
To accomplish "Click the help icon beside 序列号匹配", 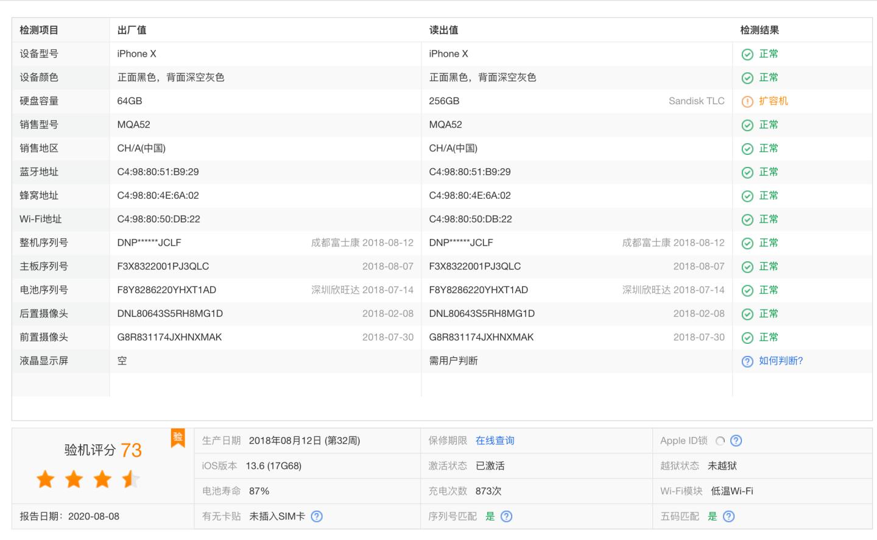I will coord(505,516).
